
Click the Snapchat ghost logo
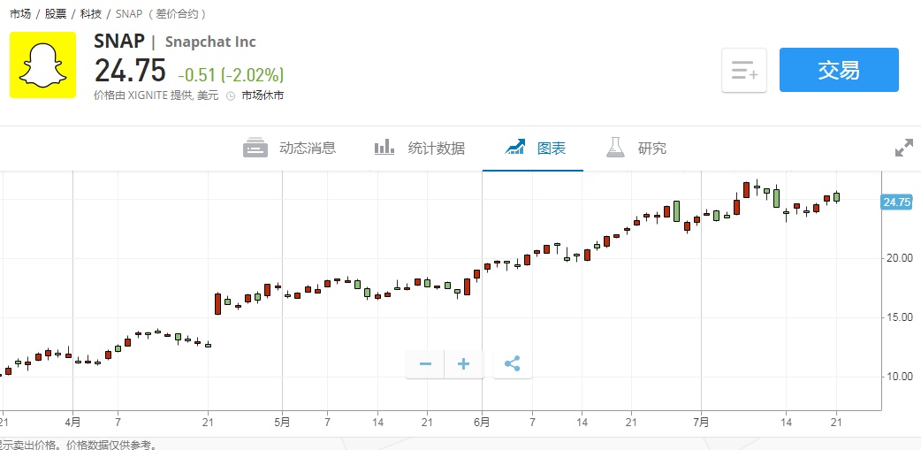click(x=42, y=65)
